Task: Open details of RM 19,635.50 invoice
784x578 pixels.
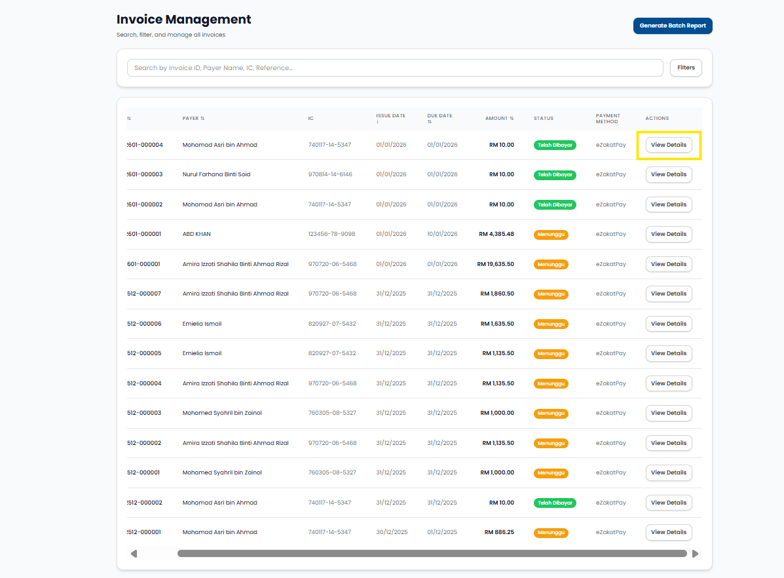Action: pyautogui.click(x=669, y=264)
